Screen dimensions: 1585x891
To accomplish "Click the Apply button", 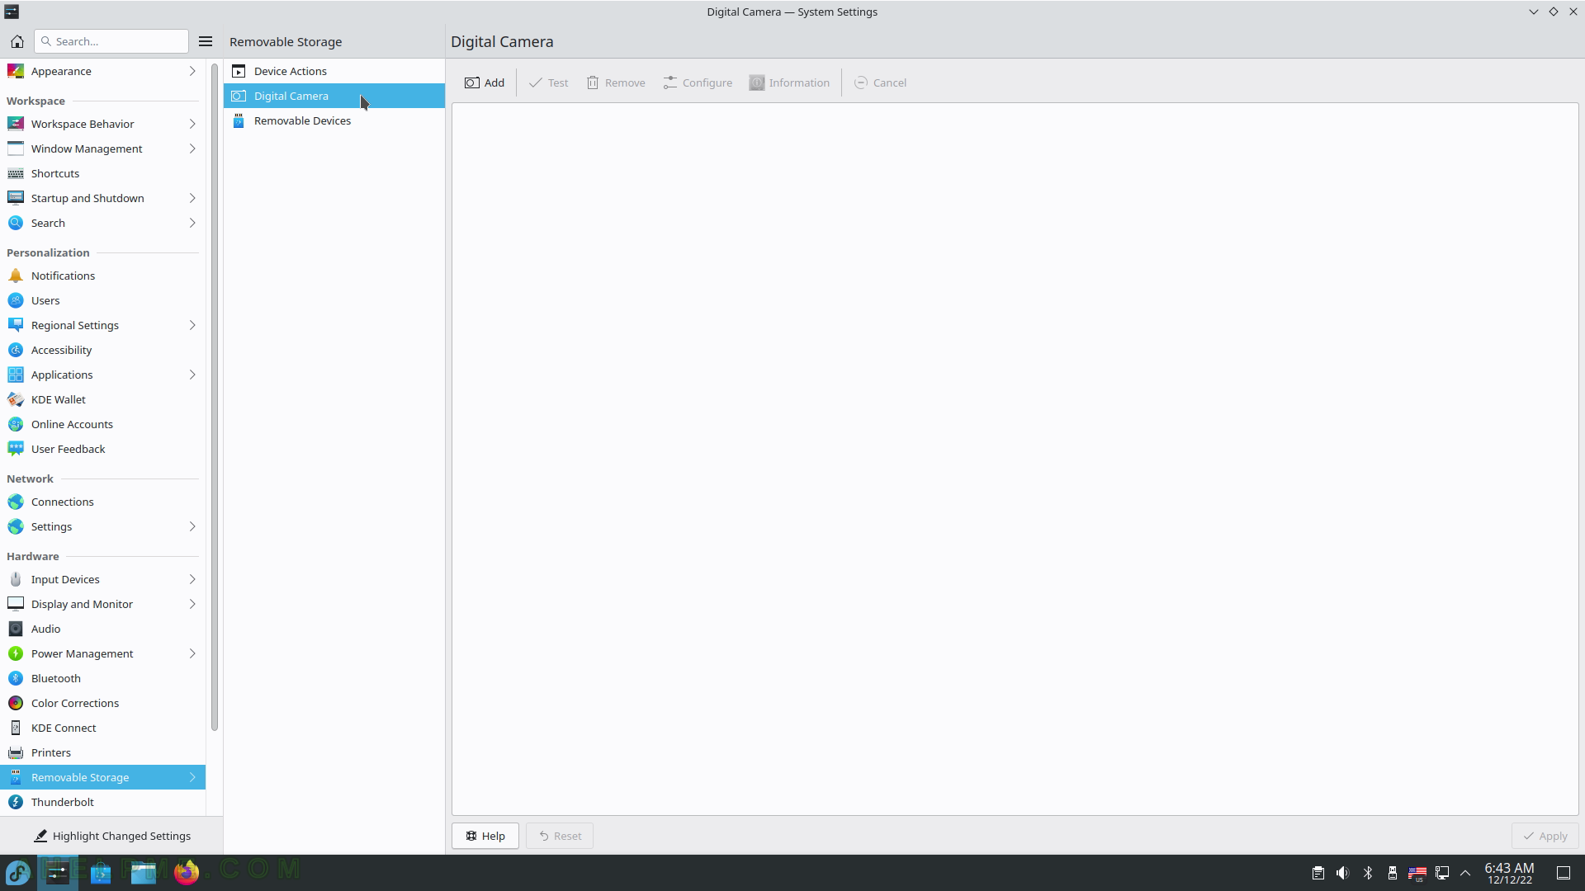I will pyautogui.click(x=1545, y=836).
